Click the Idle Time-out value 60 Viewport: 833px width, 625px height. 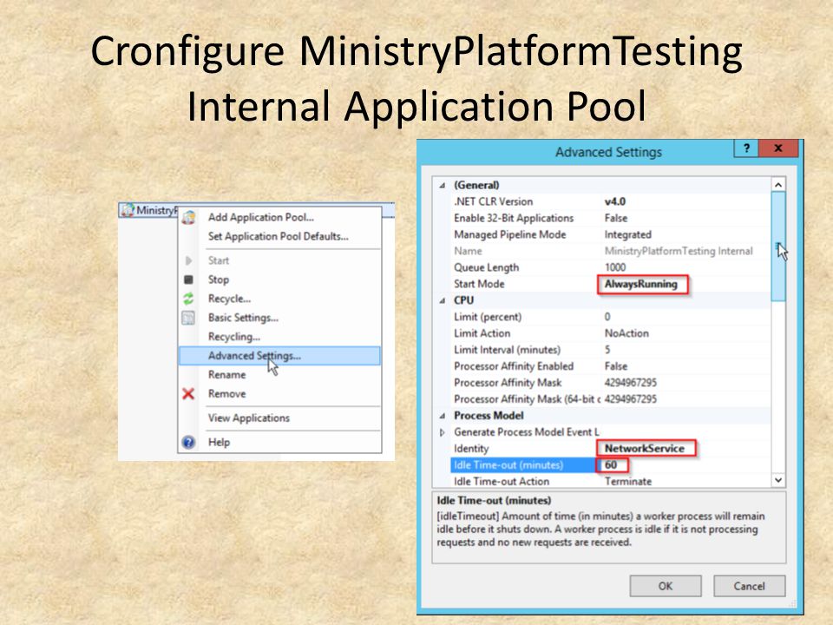pyautogui.click(x=611, y=465)
